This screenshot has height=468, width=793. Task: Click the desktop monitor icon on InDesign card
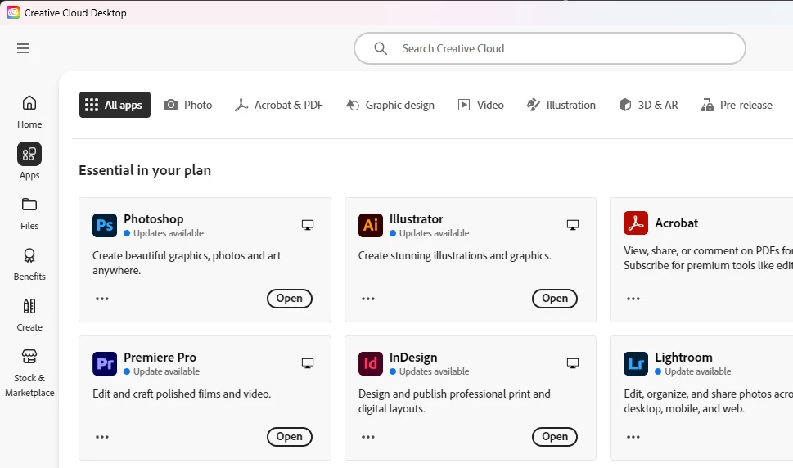[x=573, y=363]
